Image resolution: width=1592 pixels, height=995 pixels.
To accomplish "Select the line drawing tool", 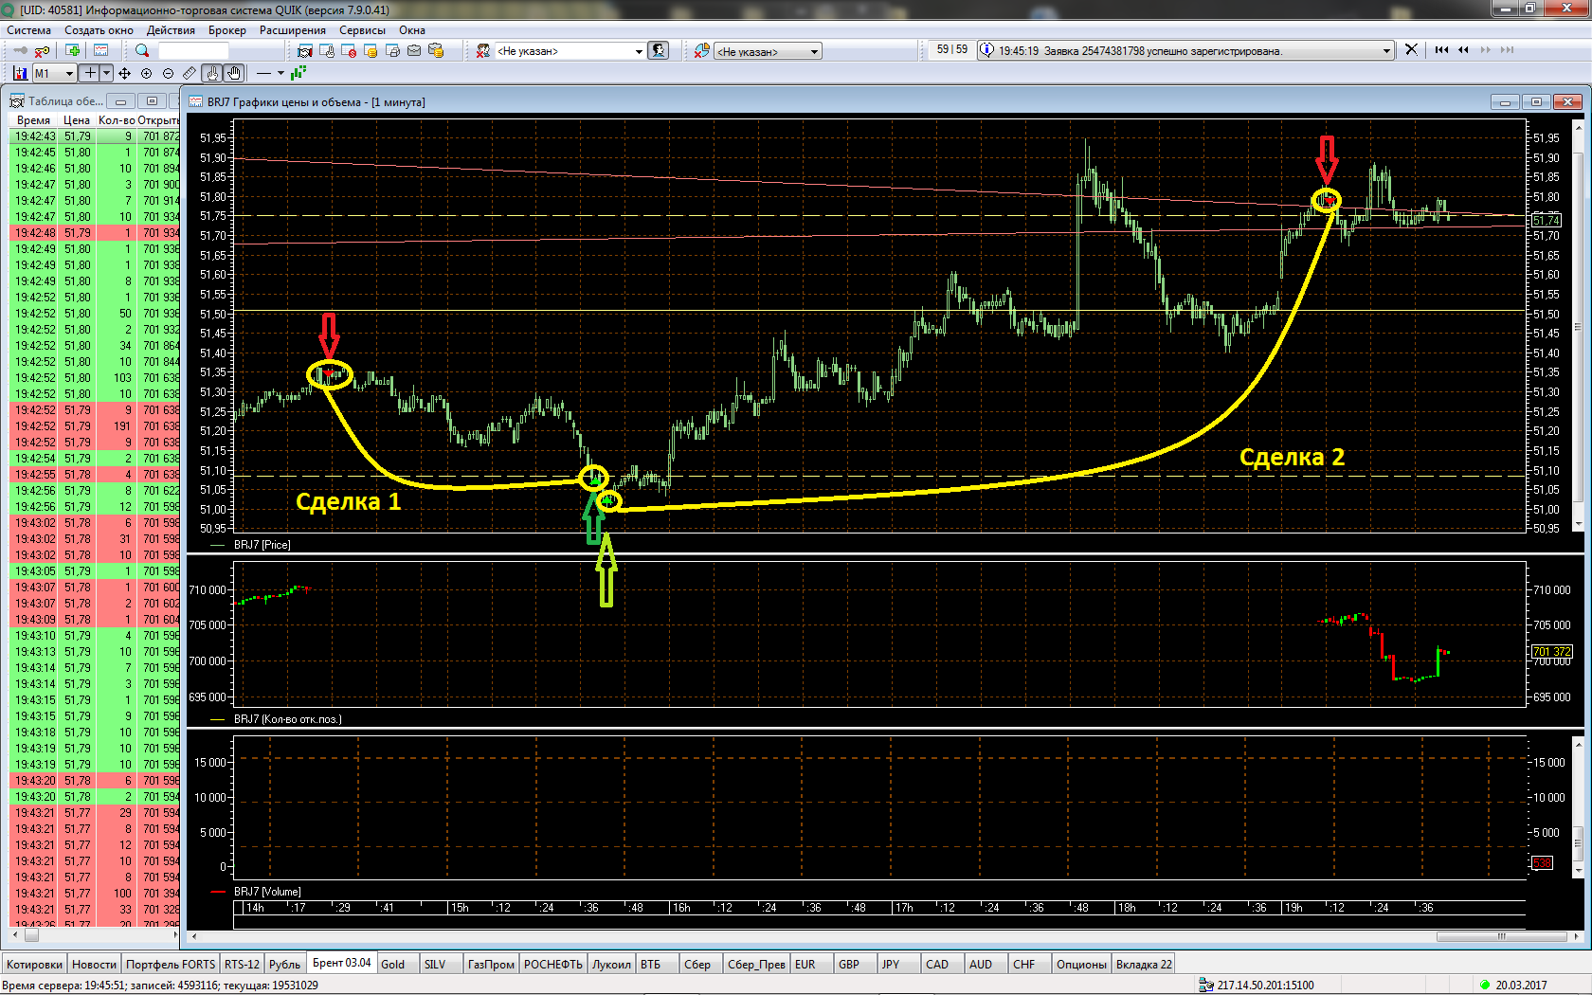I will point(263,73).
